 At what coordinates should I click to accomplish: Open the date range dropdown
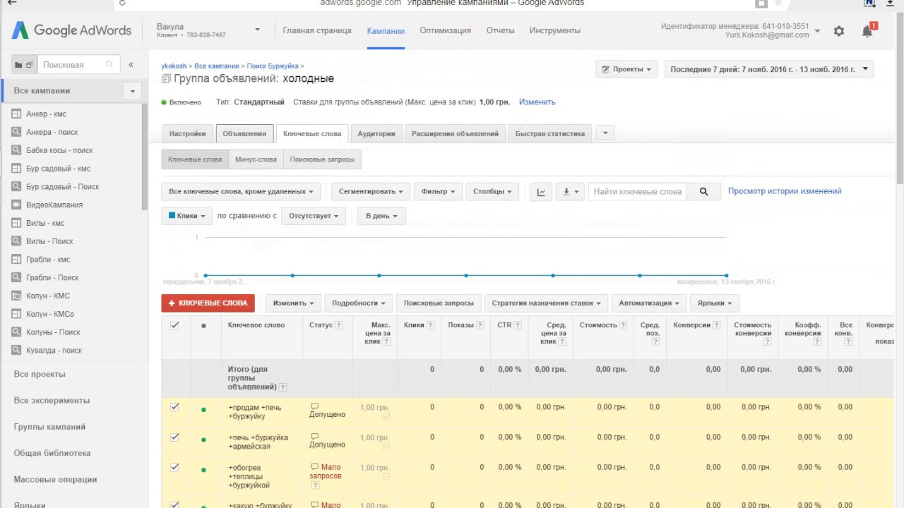point(768,69)
